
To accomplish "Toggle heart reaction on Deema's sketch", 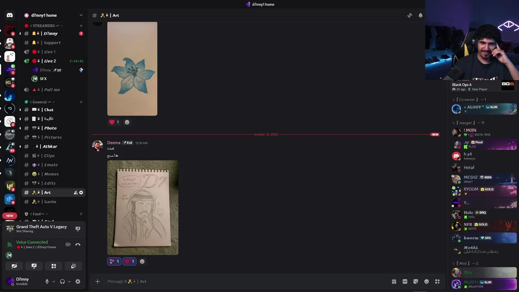I will point(129,262).
